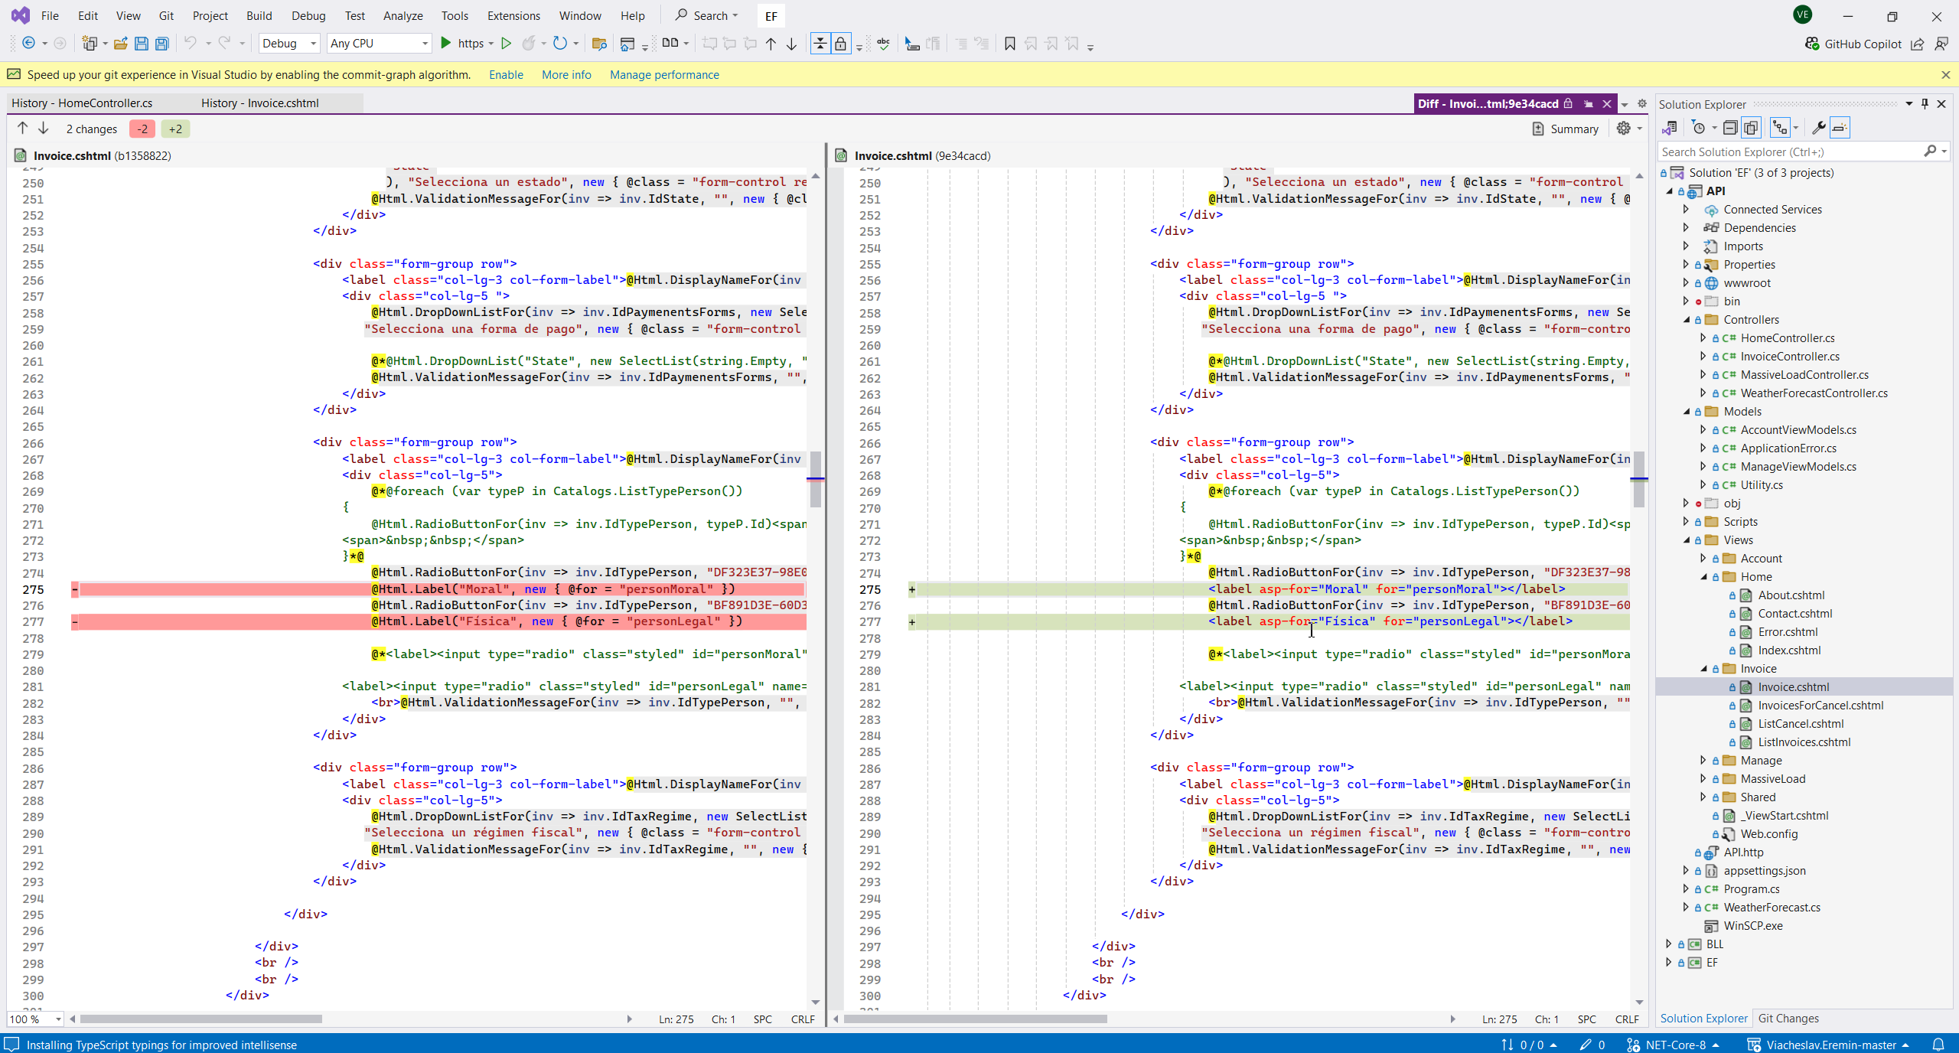The height and width of the screenshot is (1053, 1959).
Task: Open the Manage performance link
Action: 663,74
